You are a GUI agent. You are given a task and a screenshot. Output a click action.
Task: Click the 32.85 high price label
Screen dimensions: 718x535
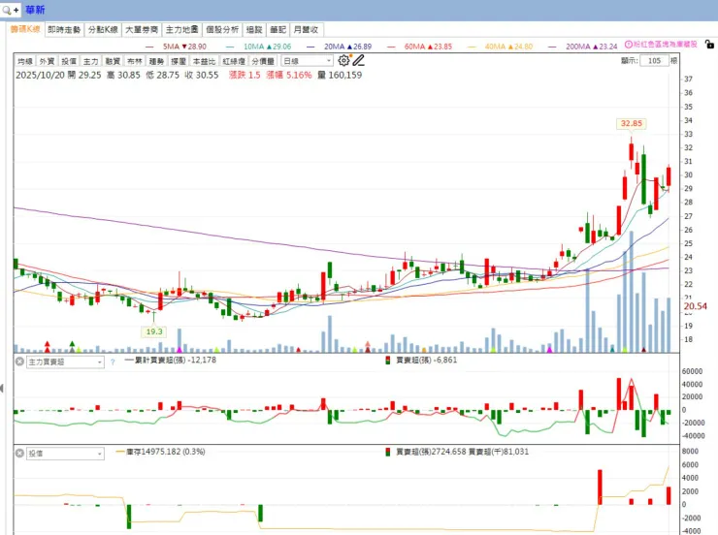[632, 123]
